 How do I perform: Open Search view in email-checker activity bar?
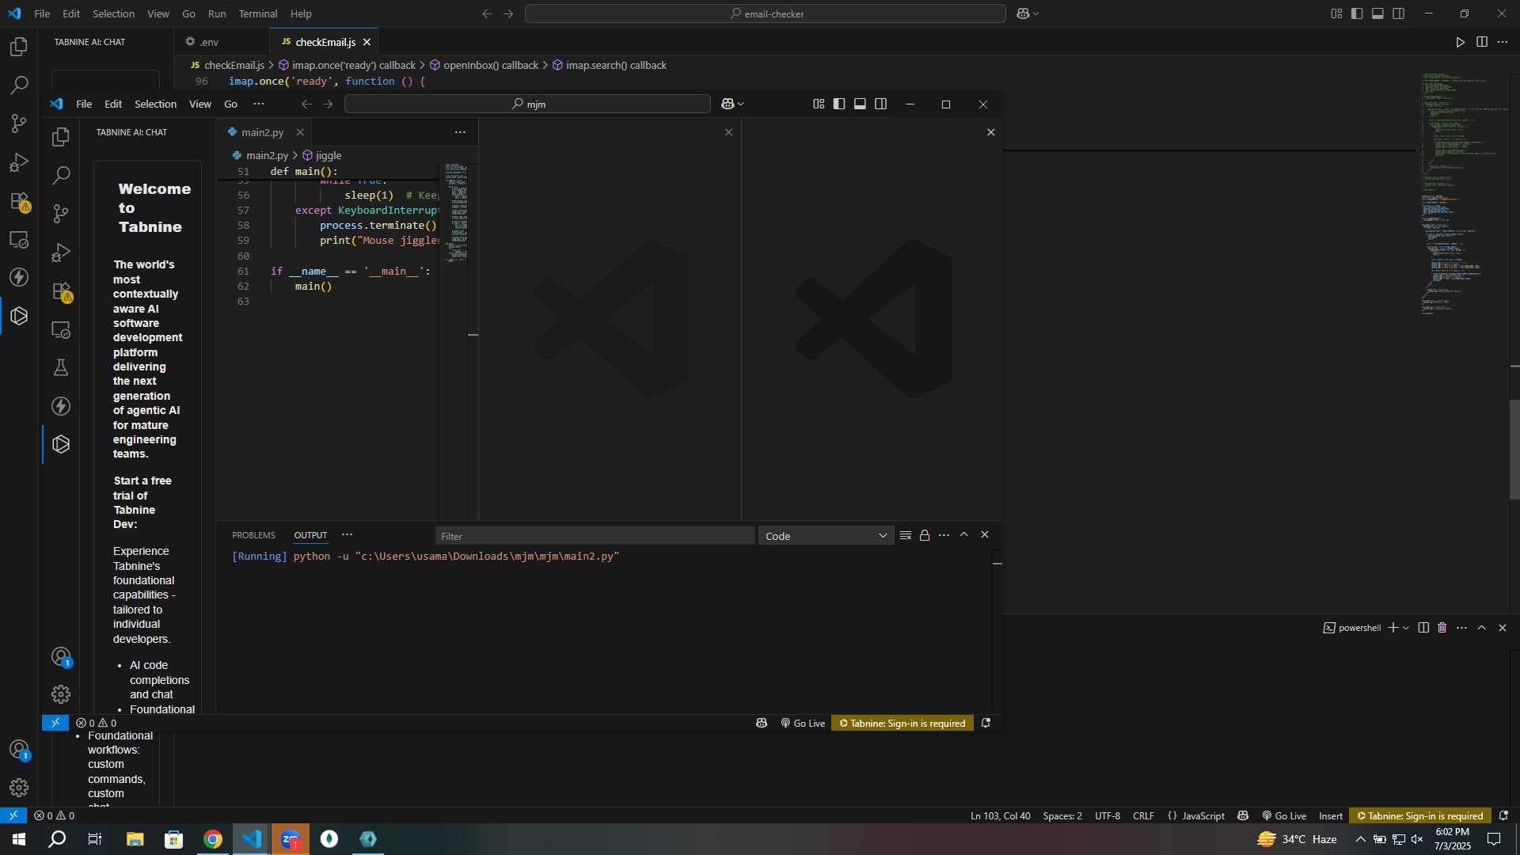[x=19, y=85]
